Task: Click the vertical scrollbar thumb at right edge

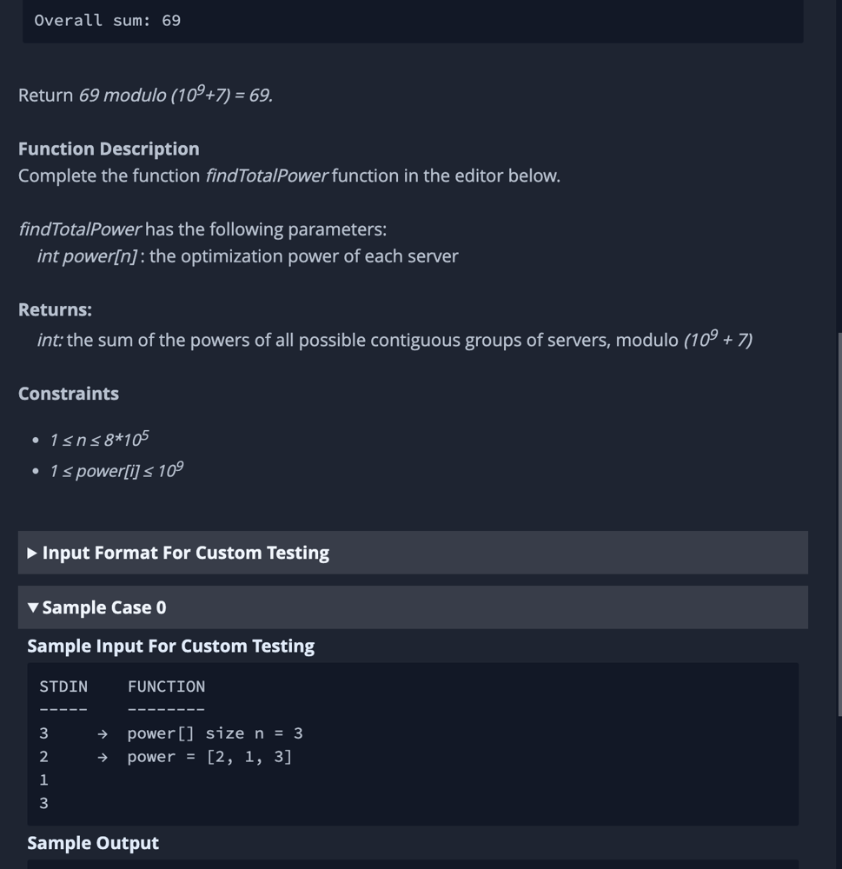Action: click(839, 524)
